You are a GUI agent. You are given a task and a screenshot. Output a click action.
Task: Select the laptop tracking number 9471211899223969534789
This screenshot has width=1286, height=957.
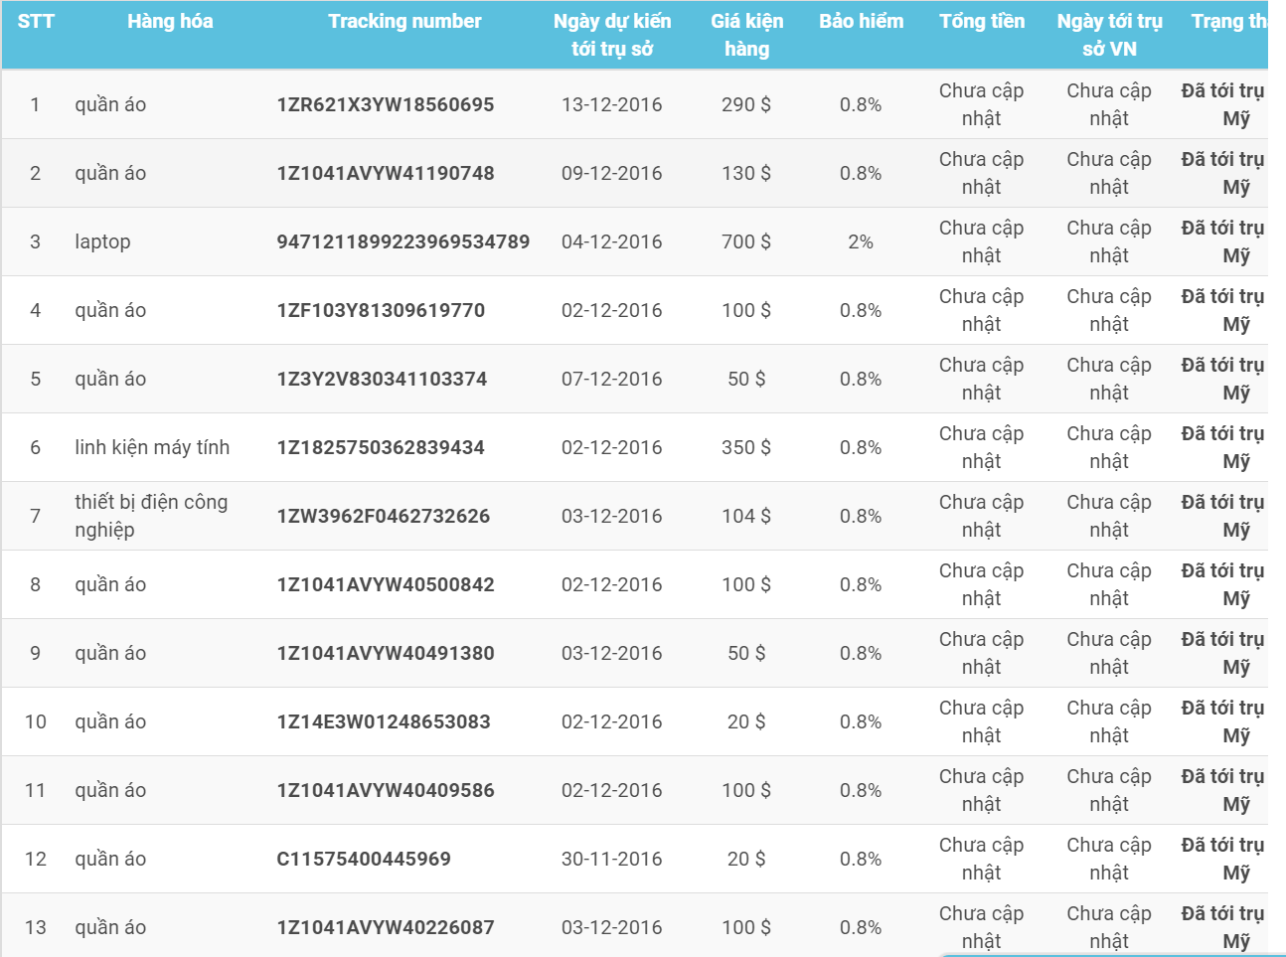tap(403, 241)
